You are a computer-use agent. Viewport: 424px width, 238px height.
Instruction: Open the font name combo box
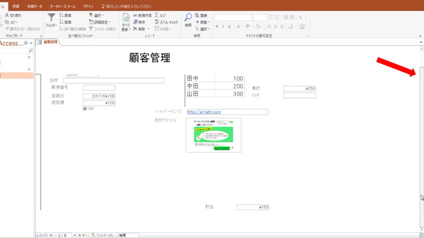pyautogui.click(x=233, y=18)
